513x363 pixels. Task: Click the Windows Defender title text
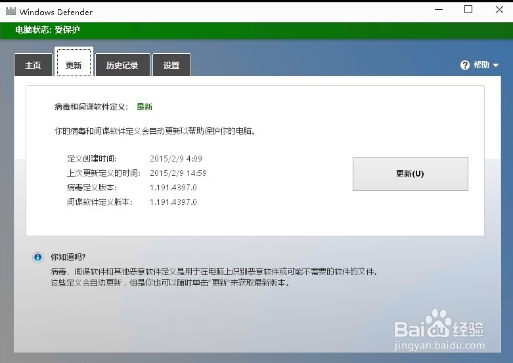56,12
